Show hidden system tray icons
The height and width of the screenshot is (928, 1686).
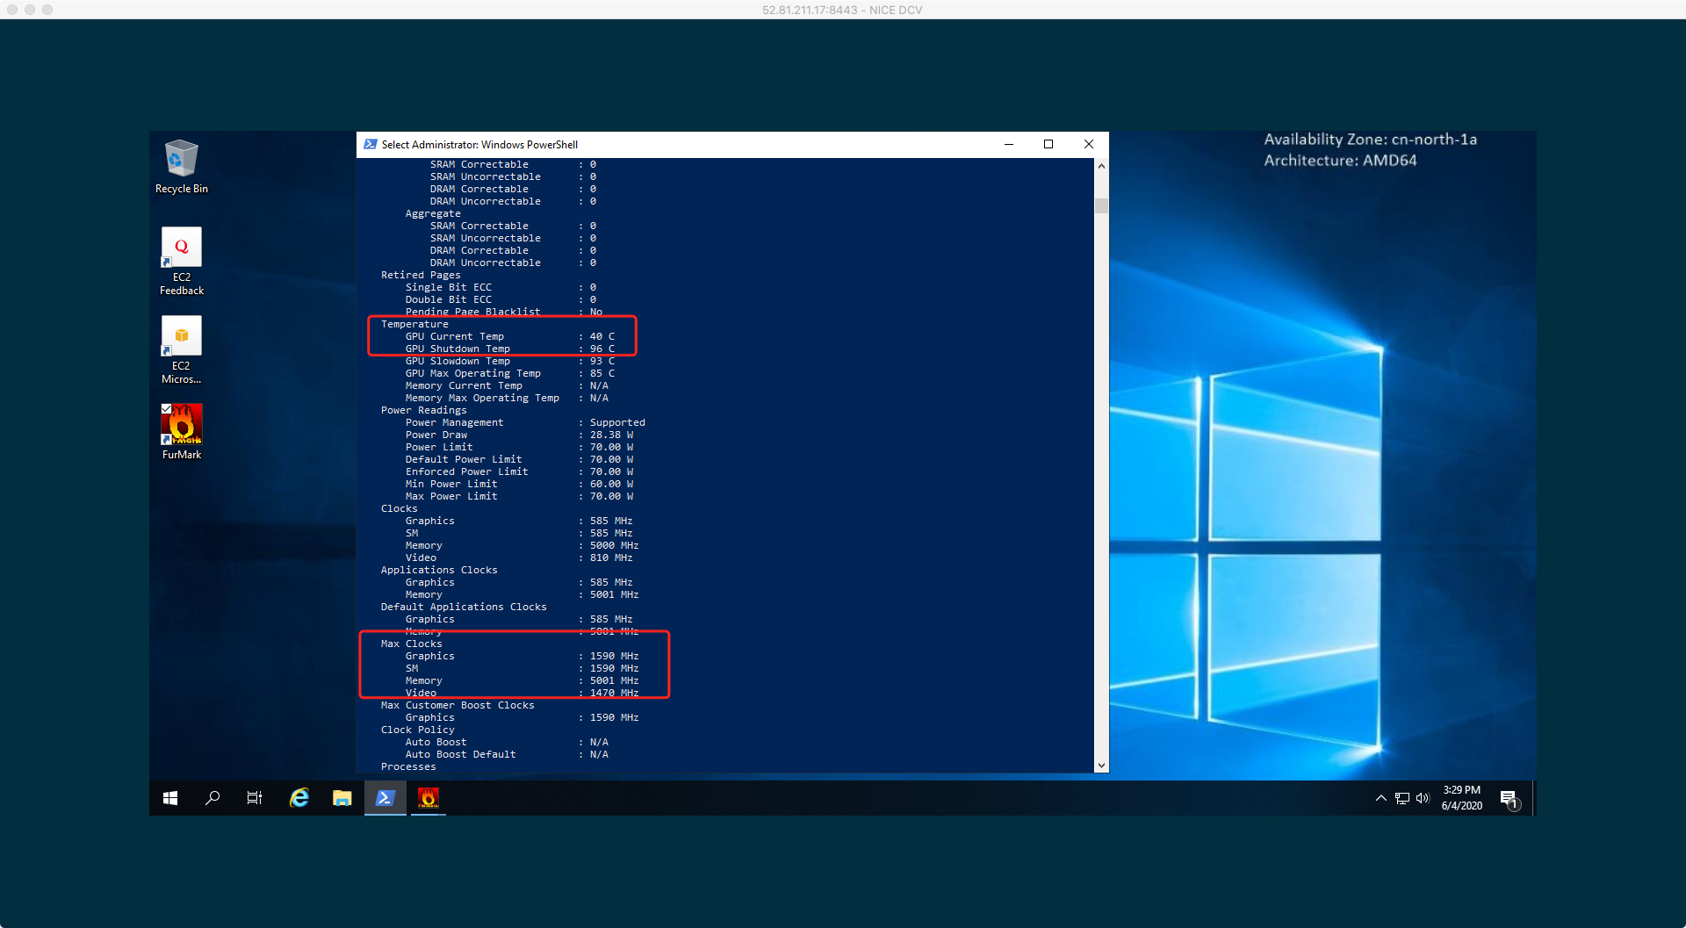[1380, 798]
